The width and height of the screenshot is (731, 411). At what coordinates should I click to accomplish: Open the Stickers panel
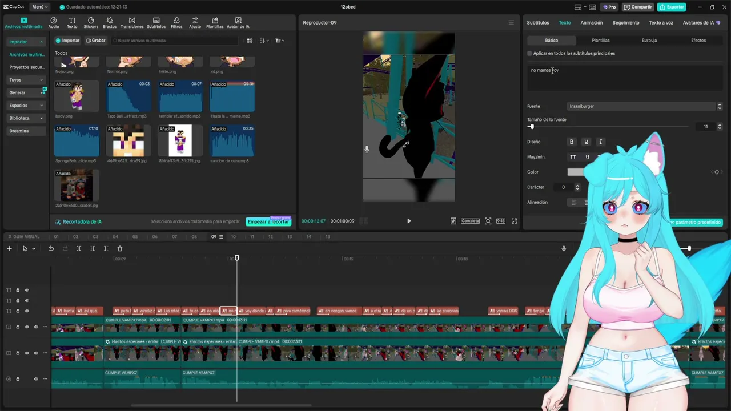tap(91, 23)
